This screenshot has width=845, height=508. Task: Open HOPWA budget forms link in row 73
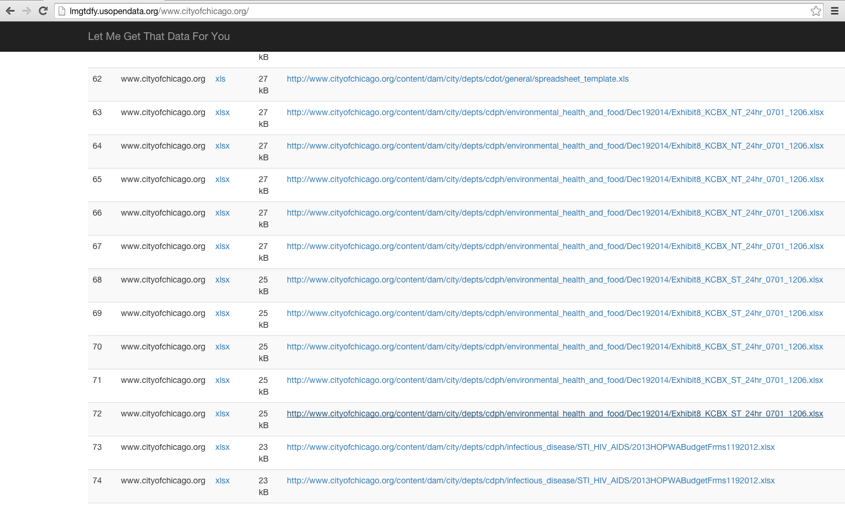coord(530,447)
